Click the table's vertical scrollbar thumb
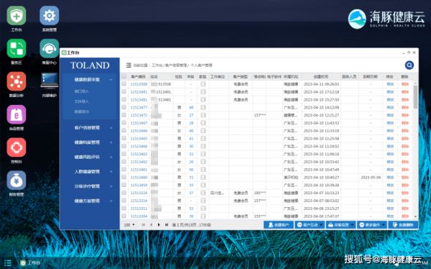Image resolution: width=431 pixels, height=269 pixels. point(415,96)
